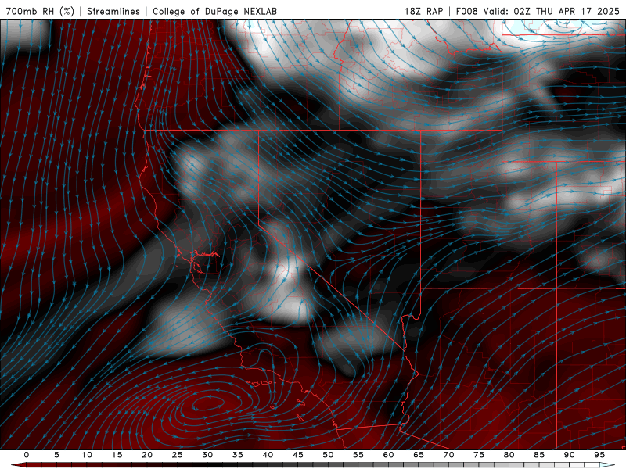626x469 pixels.
Task: Click the '45' colorbar scale label
Action: click(x=298, y=455)
